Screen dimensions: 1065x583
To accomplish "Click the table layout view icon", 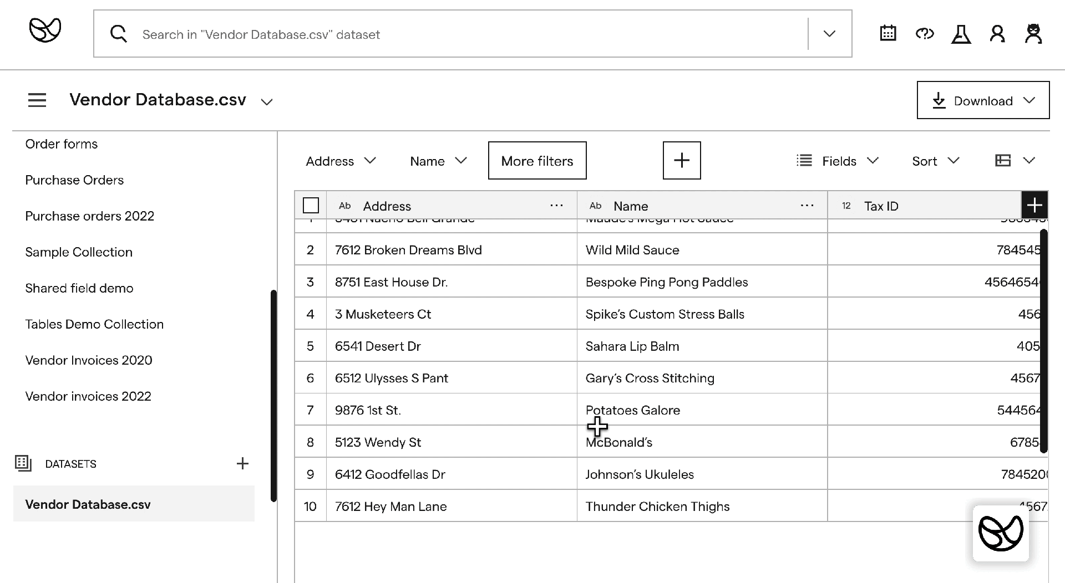I will (x=1003, y=161).
